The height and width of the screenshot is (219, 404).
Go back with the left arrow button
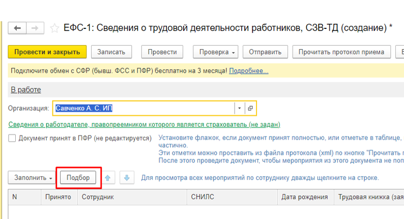(17, 28)
